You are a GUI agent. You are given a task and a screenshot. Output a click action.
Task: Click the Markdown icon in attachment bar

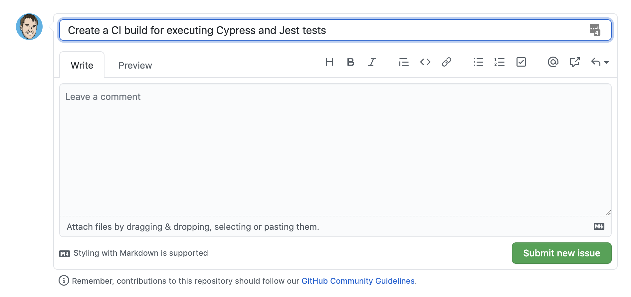[x=599, y=226]
